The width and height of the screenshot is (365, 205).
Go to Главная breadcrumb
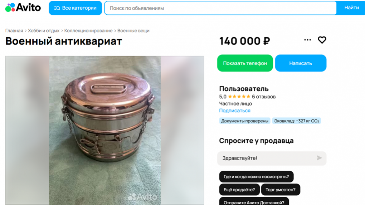click(x=14, y=31)
